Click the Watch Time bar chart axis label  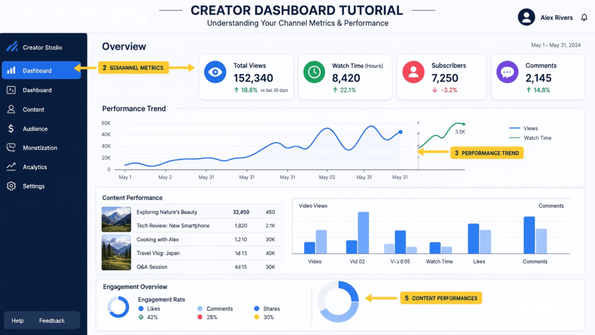pyautogui.click(x=439, y=261)
